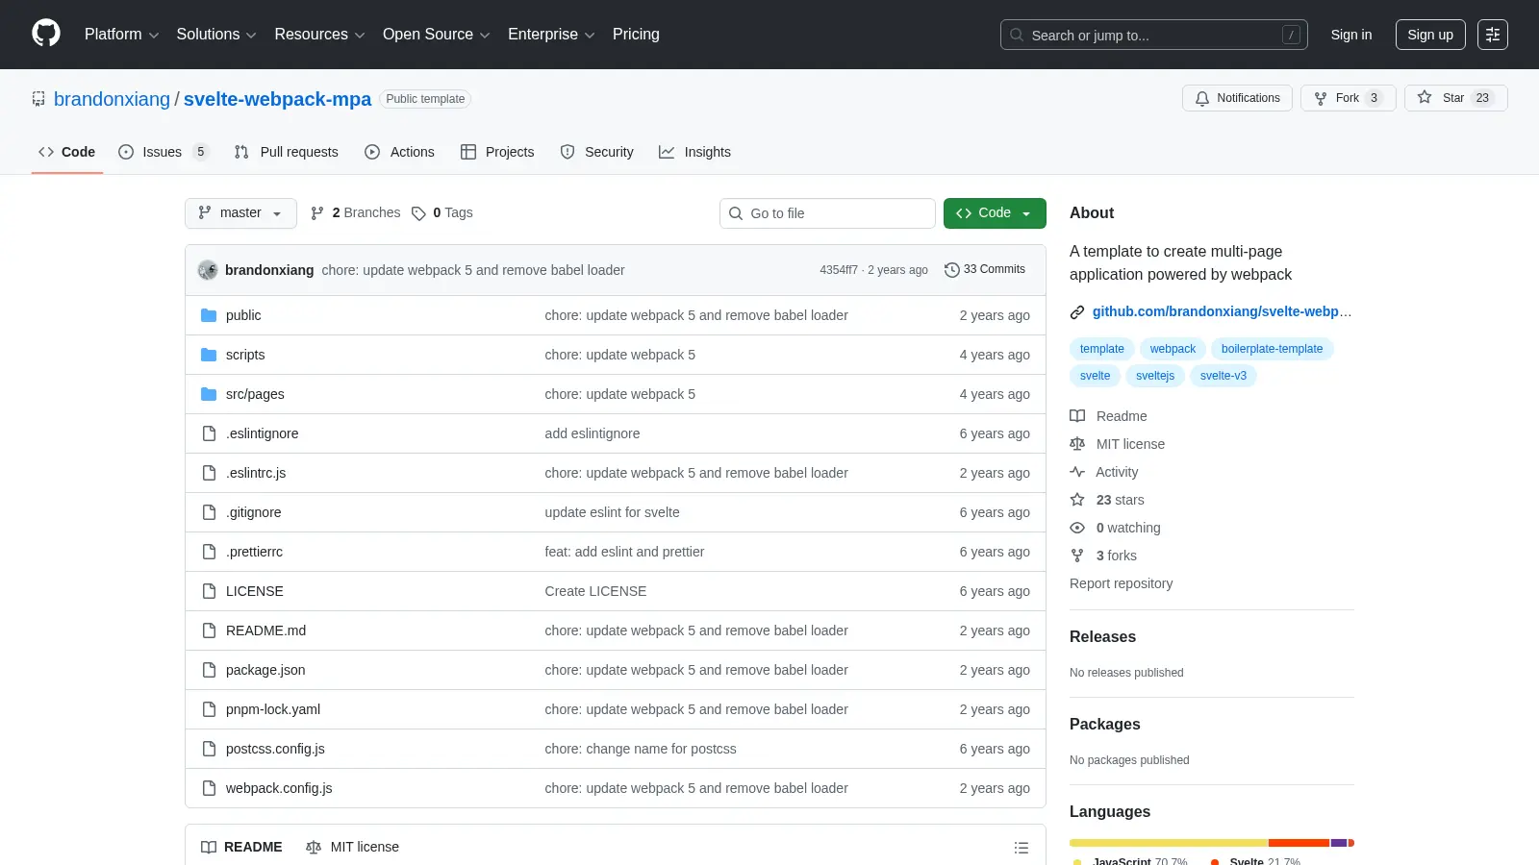
Task: View the 0 Tags link
Action: tap(442, 212)
